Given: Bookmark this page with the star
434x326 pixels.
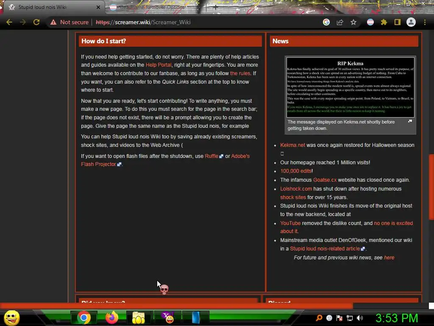Looking at the screenshot, I should pyautogui.click(x=353, y=22).
